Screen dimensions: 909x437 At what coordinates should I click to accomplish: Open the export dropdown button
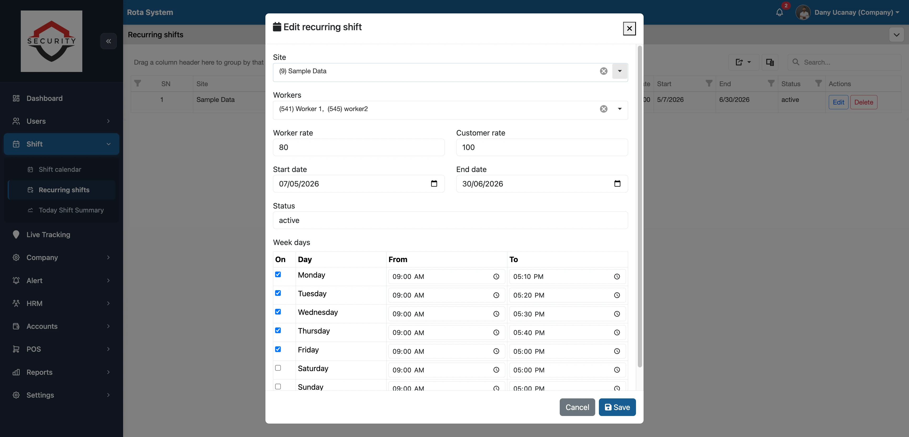pos(744,63)
